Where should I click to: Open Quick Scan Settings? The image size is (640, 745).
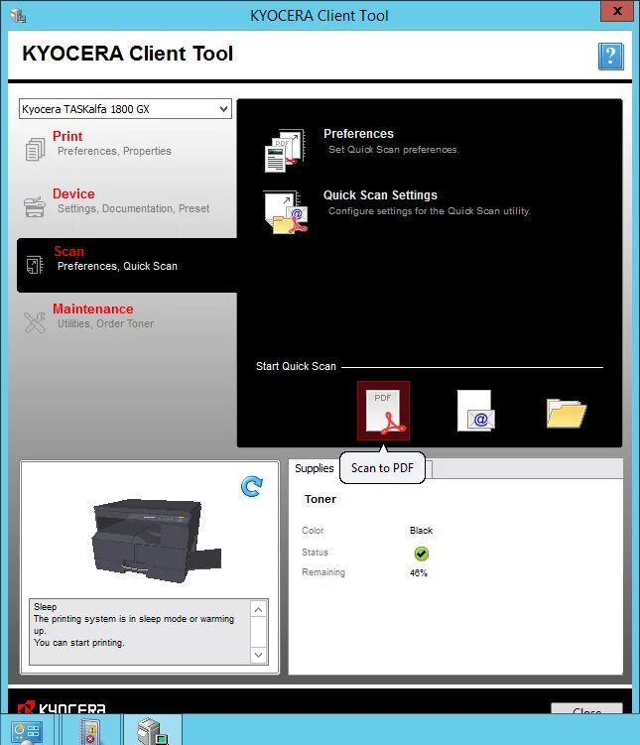tap(380, 194)
